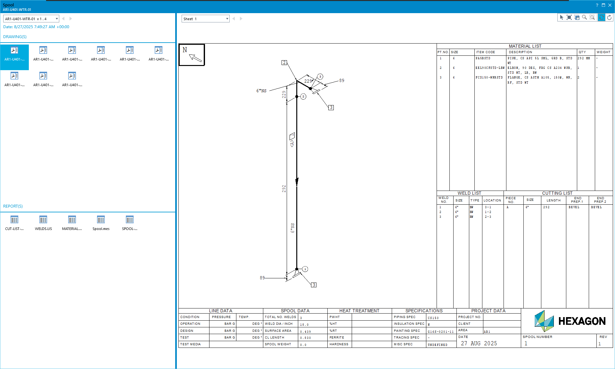Select the first AR1-U401 drawing thumbnail

[14, 54]
